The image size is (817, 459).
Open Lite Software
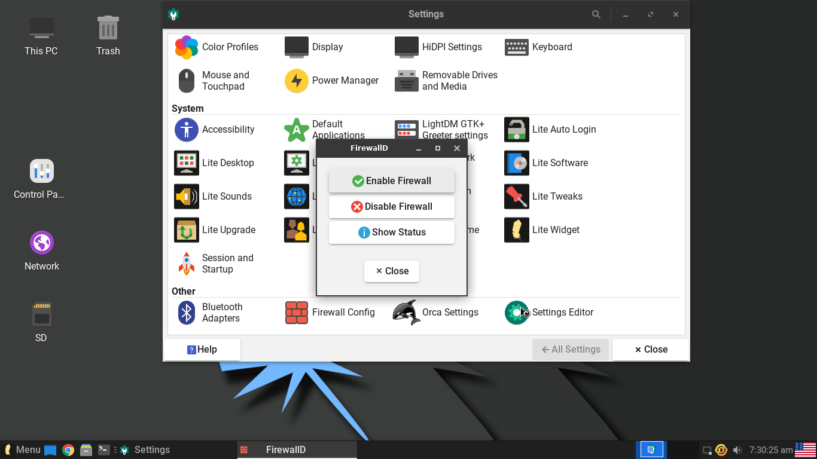[x=546, y=163]
